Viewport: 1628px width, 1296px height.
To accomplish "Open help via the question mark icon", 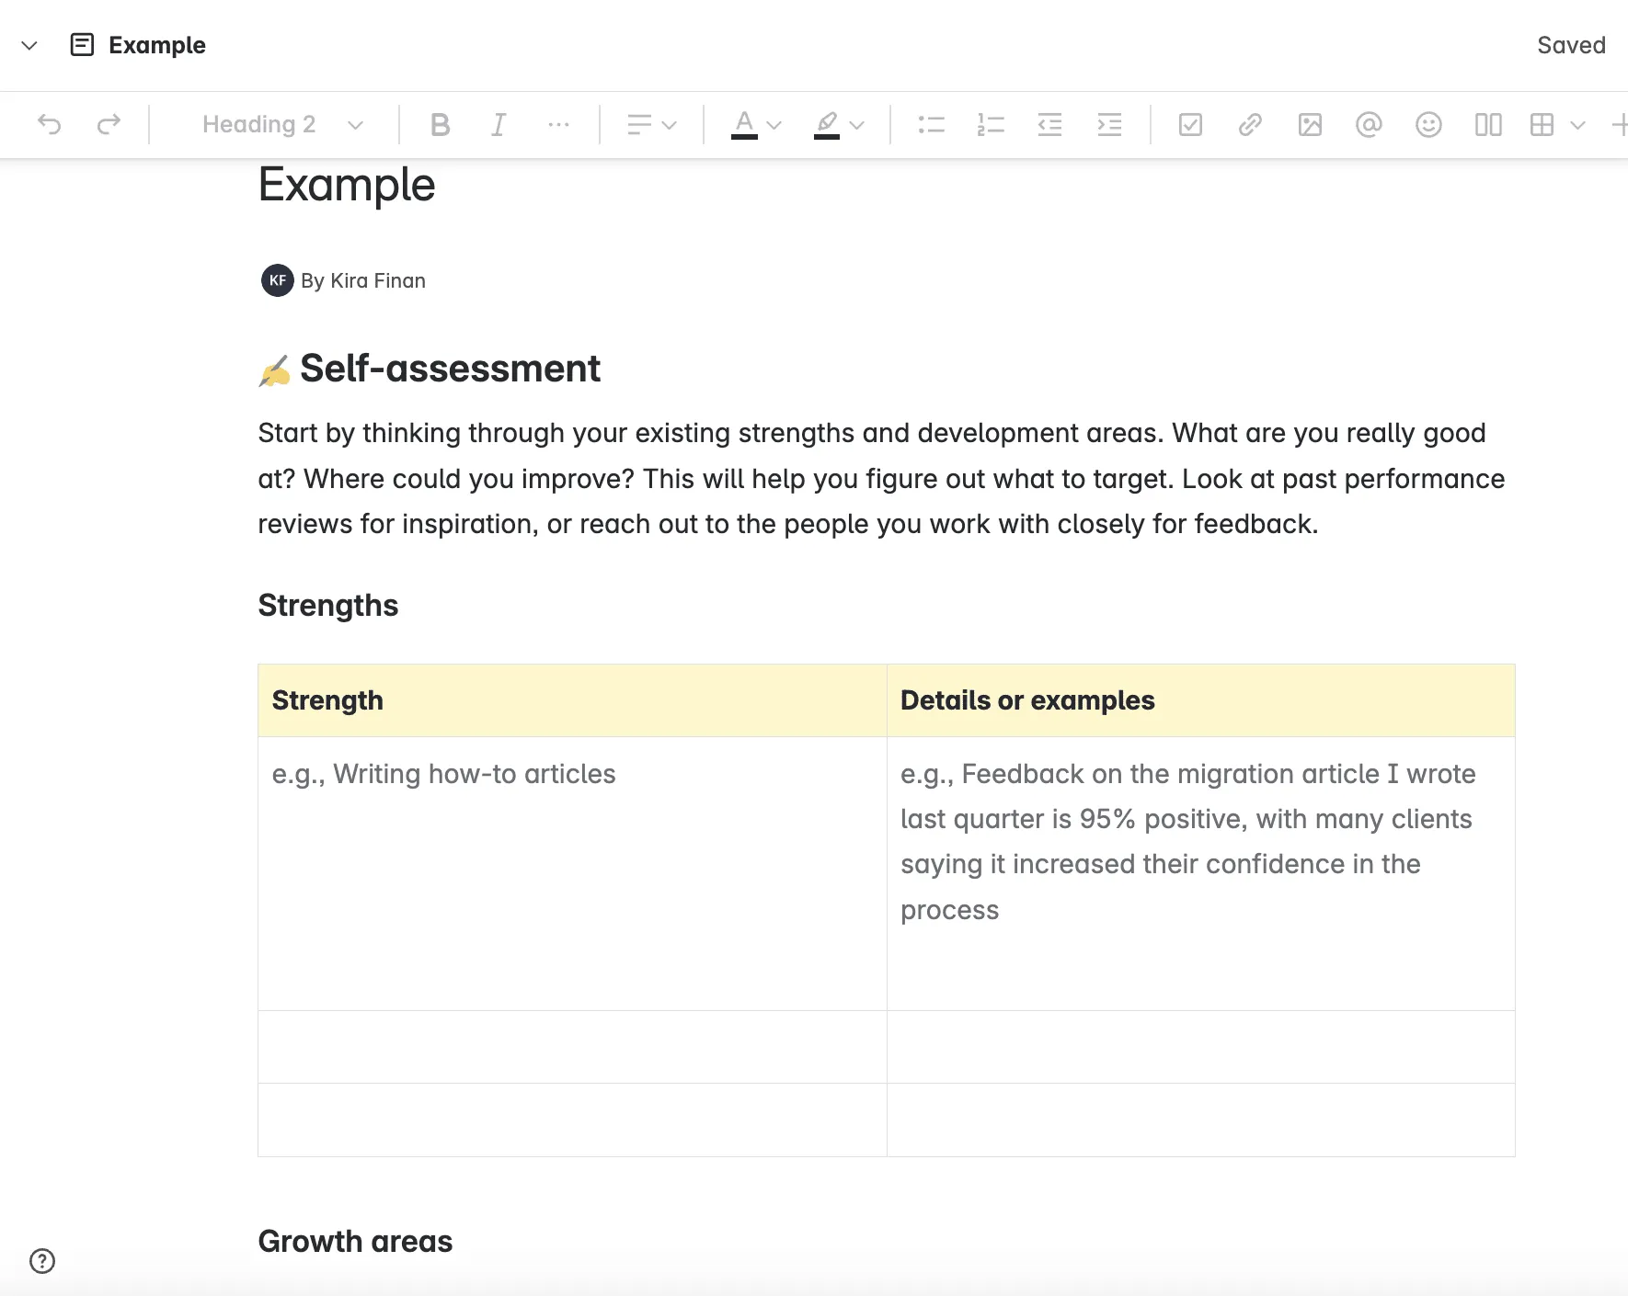I will [42, 1261].
